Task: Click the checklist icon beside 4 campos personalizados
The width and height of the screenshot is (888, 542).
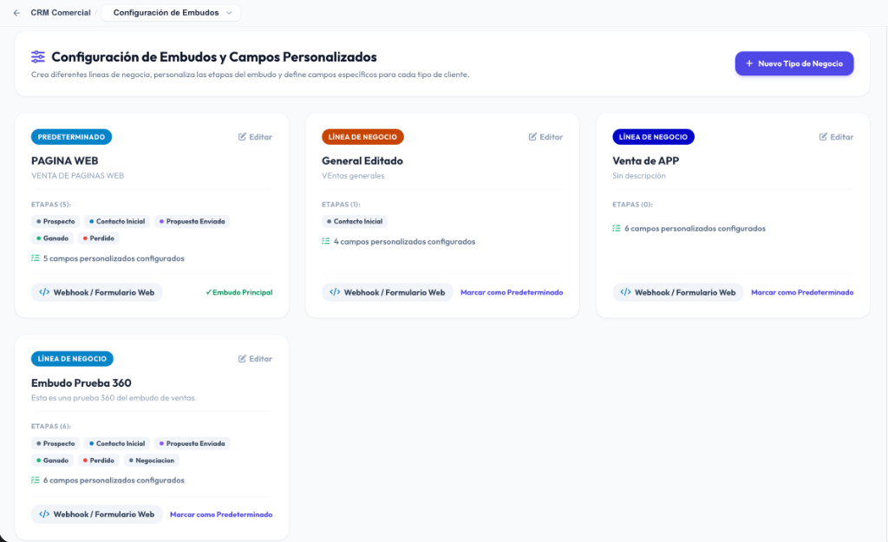Action: coord(326,241)
